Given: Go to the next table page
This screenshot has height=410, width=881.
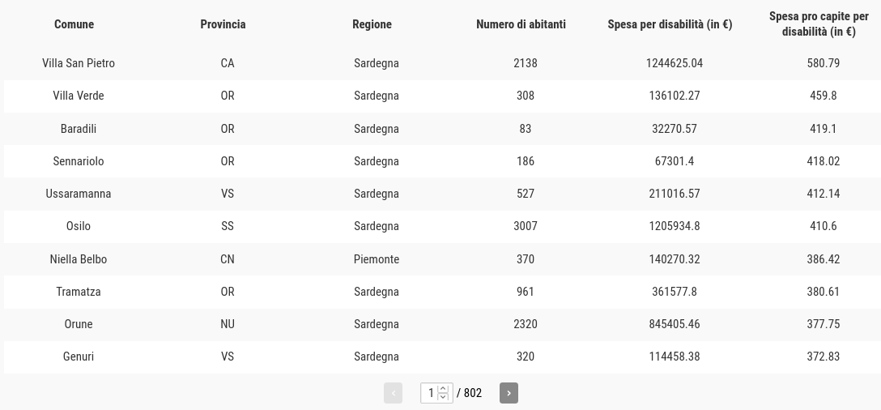Looking at the screenshot, I should [x=509, y=393].
